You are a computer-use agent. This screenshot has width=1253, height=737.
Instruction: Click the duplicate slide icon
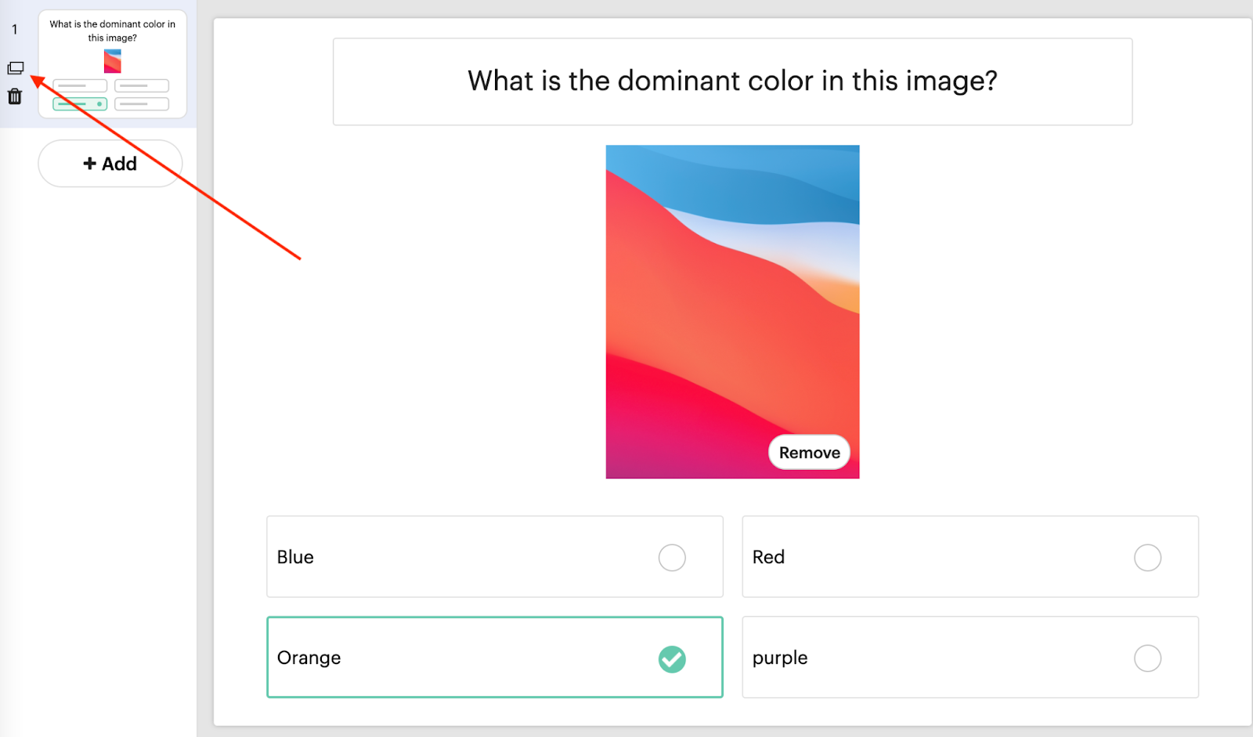[16, 68]
